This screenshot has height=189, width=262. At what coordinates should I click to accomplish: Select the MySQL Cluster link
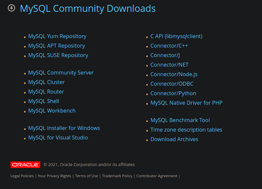pyautogui.click(x=47, y=82)
